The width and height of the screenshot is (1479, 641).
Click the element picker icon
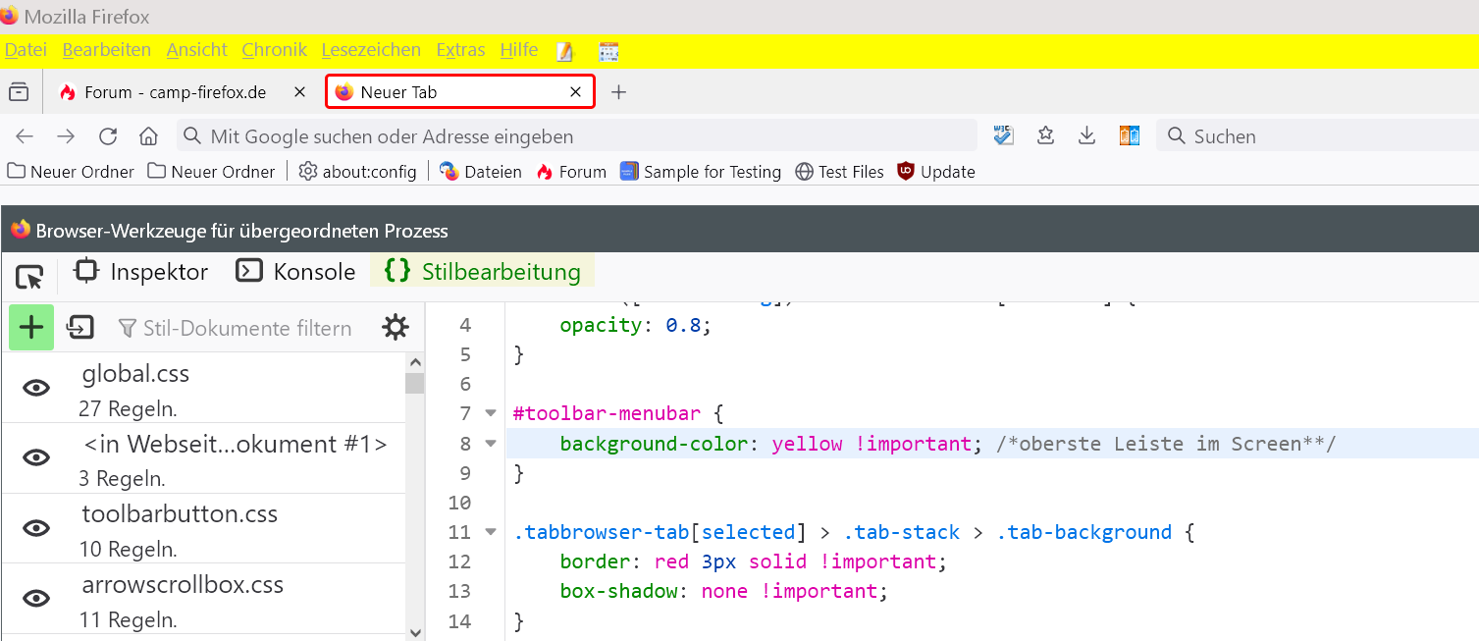point(29,277)
